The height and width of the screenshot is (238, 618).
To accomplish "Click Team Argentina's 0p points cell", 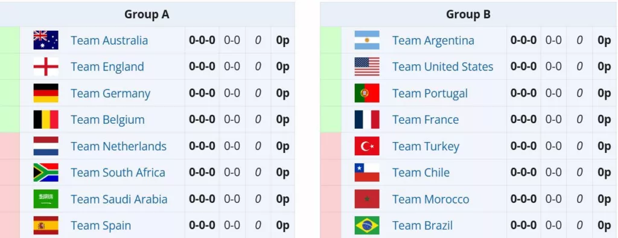I will click(604, 40).
